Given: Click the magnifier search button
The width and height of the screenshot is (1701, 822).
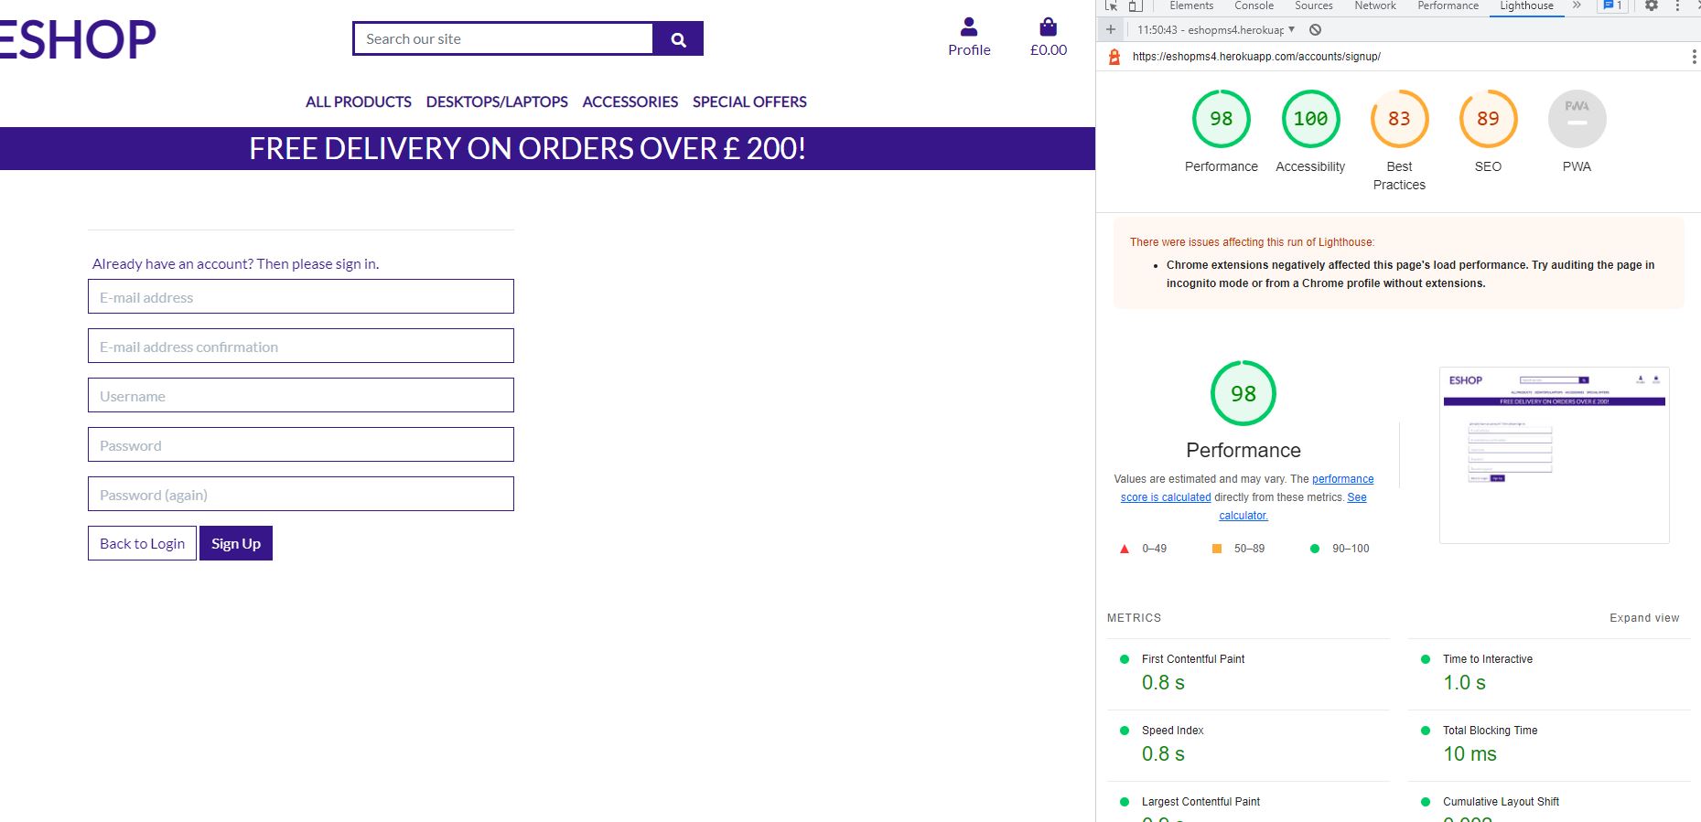Looking at the screenshot, I should (678, 39).
